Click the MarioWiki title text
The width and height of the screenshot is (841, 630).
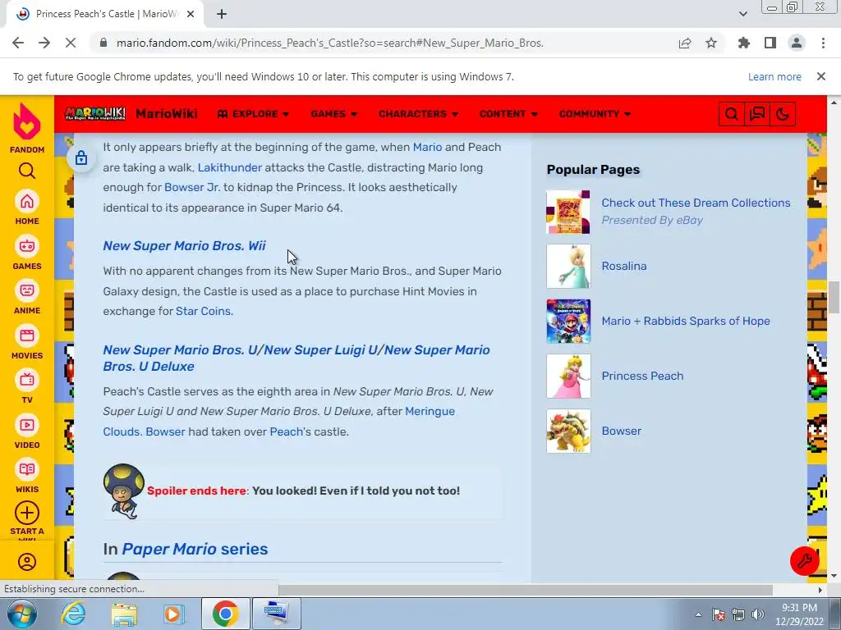pos(166,113)
